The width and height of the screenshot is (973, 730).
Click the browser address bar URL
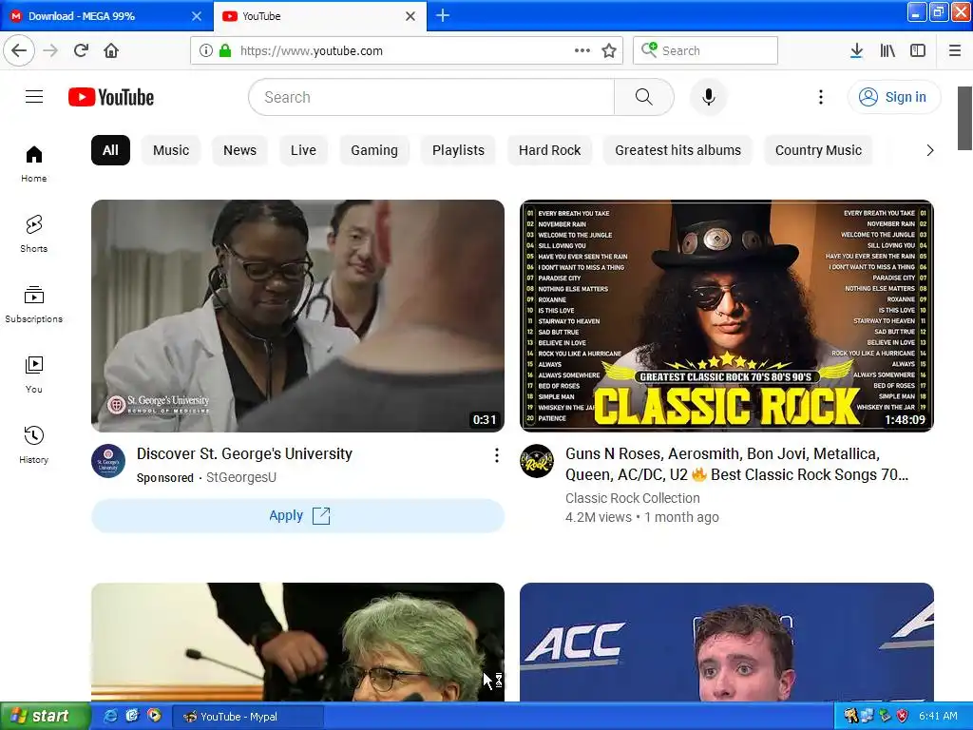click(312, 51)
